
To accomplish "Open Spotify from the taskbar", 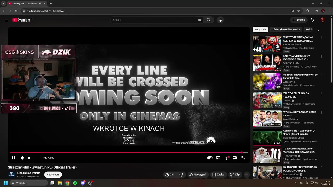I will click(x=75, y=183).
